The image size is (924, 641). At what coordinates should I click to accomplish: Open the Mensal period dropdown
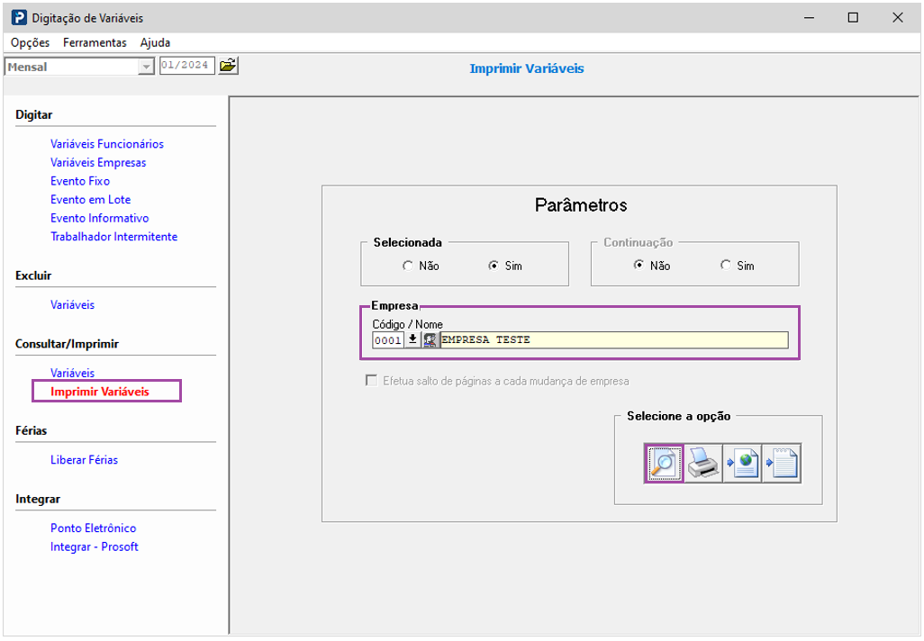click(x=146, y=67)
